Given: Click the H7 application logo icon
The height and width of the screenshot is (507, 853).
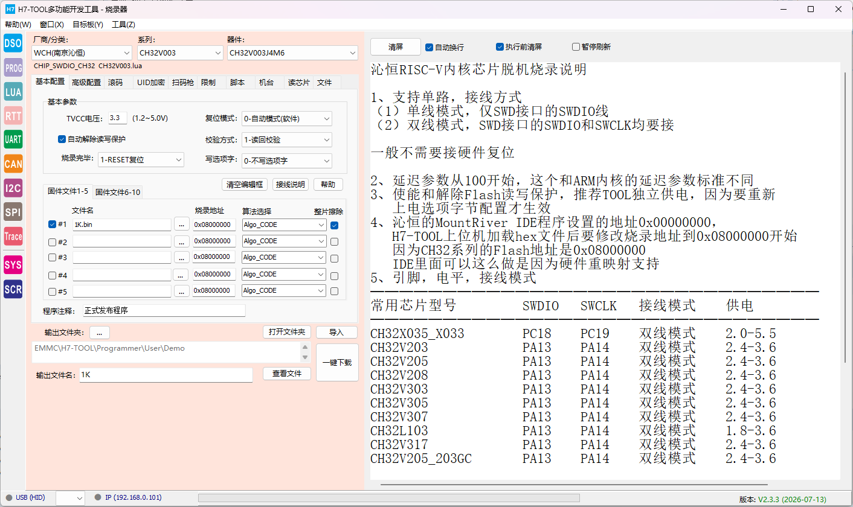Looking at the screenshot, I should point(10,9).
